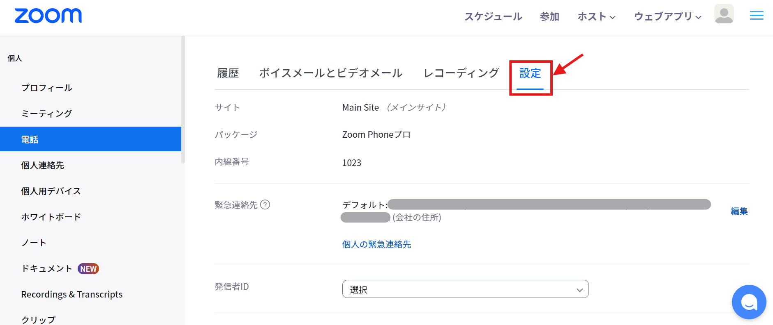773x325 pixels.
Task: Click the パッケージ label
Action: click(236, 134)
